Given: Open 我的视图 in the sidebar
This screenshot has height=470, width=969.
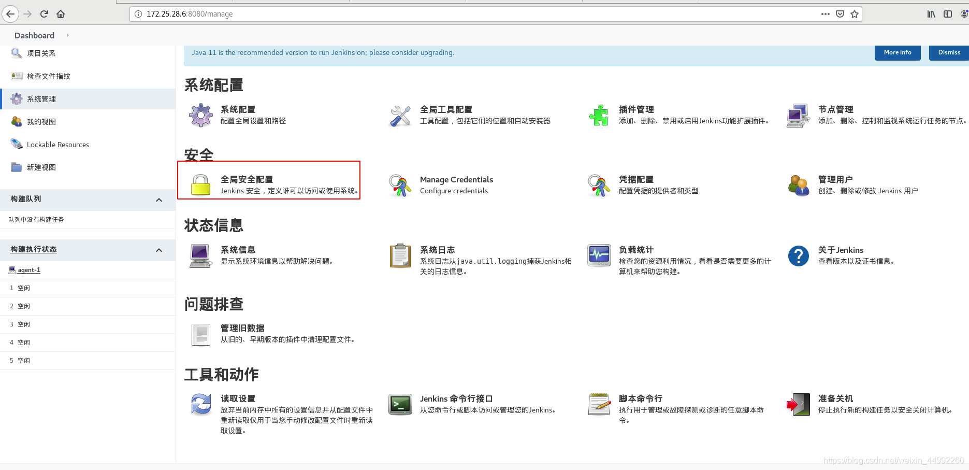Looking at the screenshot, I should (x=41, y=122).
